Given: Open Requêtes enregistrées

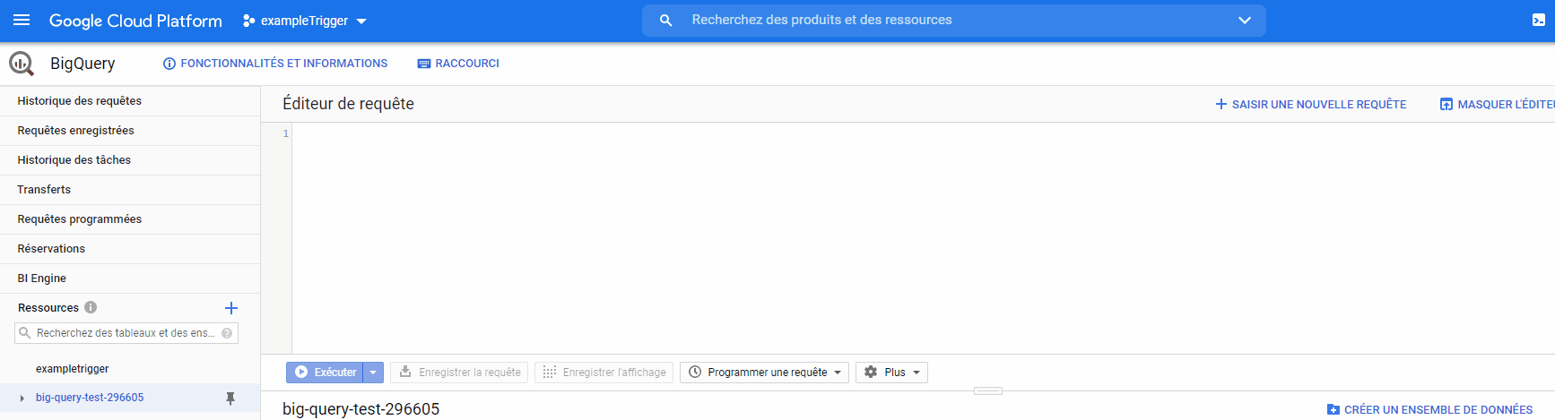Looking at the screenshot, I should [x=130, y=131].
